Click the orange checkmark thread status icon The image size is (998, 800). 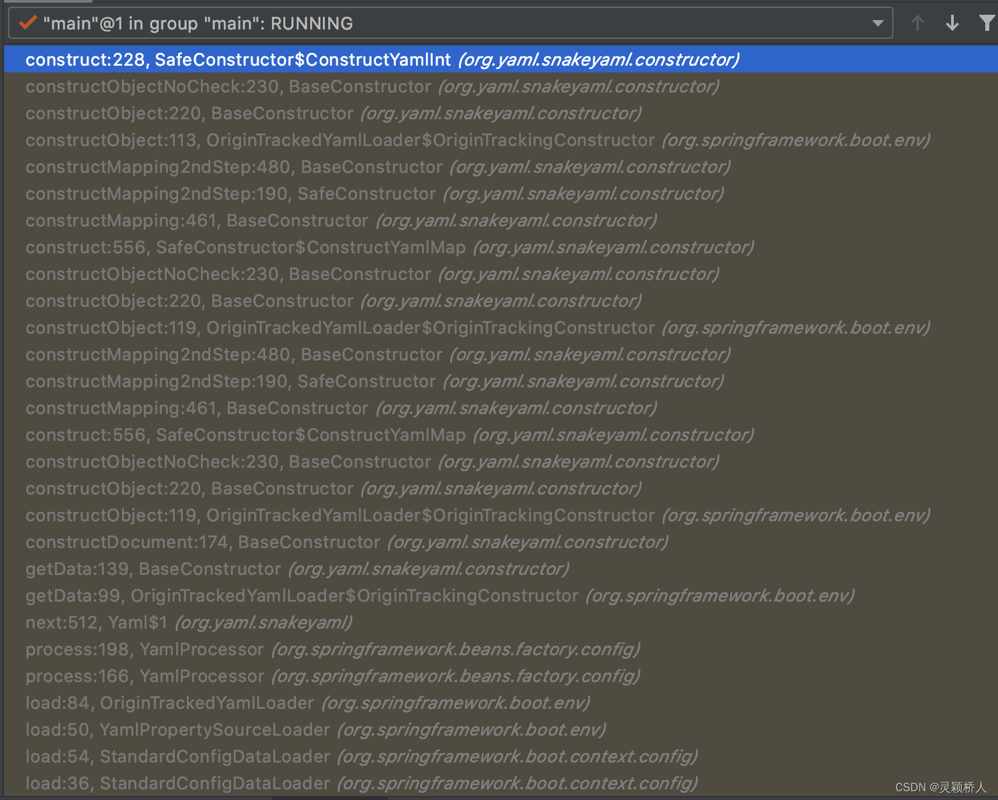click(x=27, y=22)
